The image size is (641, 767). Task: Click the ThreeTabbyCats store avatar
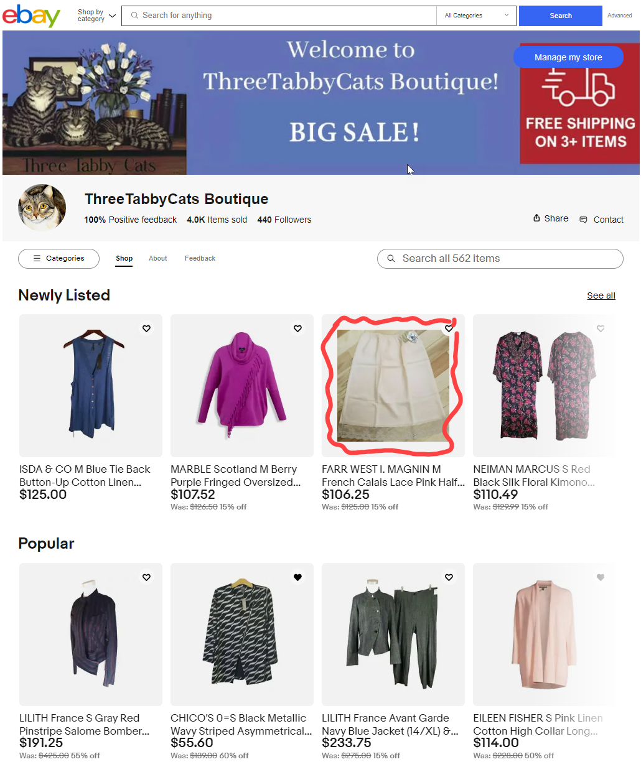pos(42,208)
